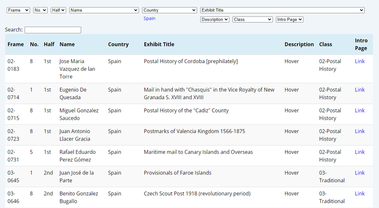Sort table by Description column header
This screenshot has width=379, height=208.
point(299,44)
